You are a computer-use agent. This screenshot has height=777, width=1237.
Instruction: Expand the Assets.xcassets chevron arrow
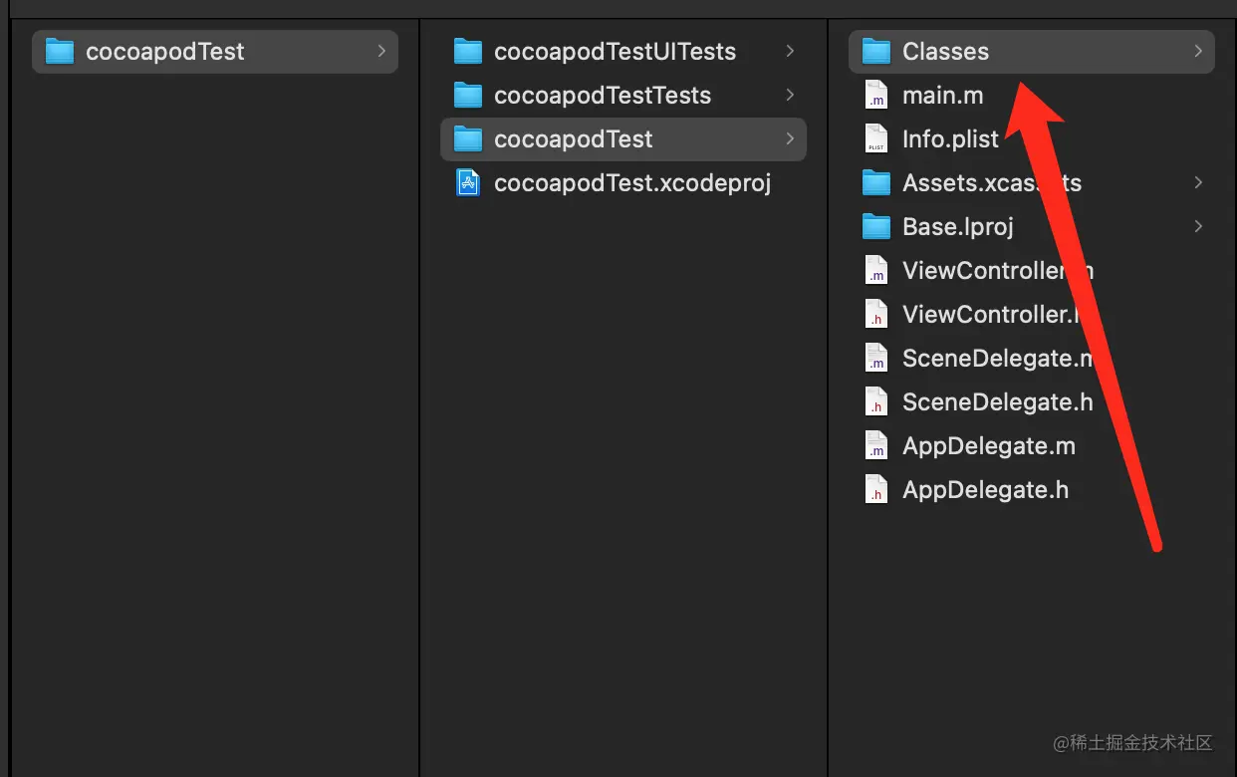pyautogui.click(x=1198, y=183)
